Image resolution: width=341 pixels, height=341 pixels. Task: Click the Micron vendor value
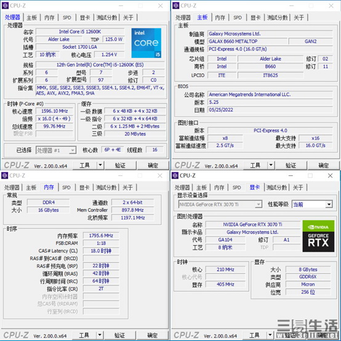[x=308, y=284]
